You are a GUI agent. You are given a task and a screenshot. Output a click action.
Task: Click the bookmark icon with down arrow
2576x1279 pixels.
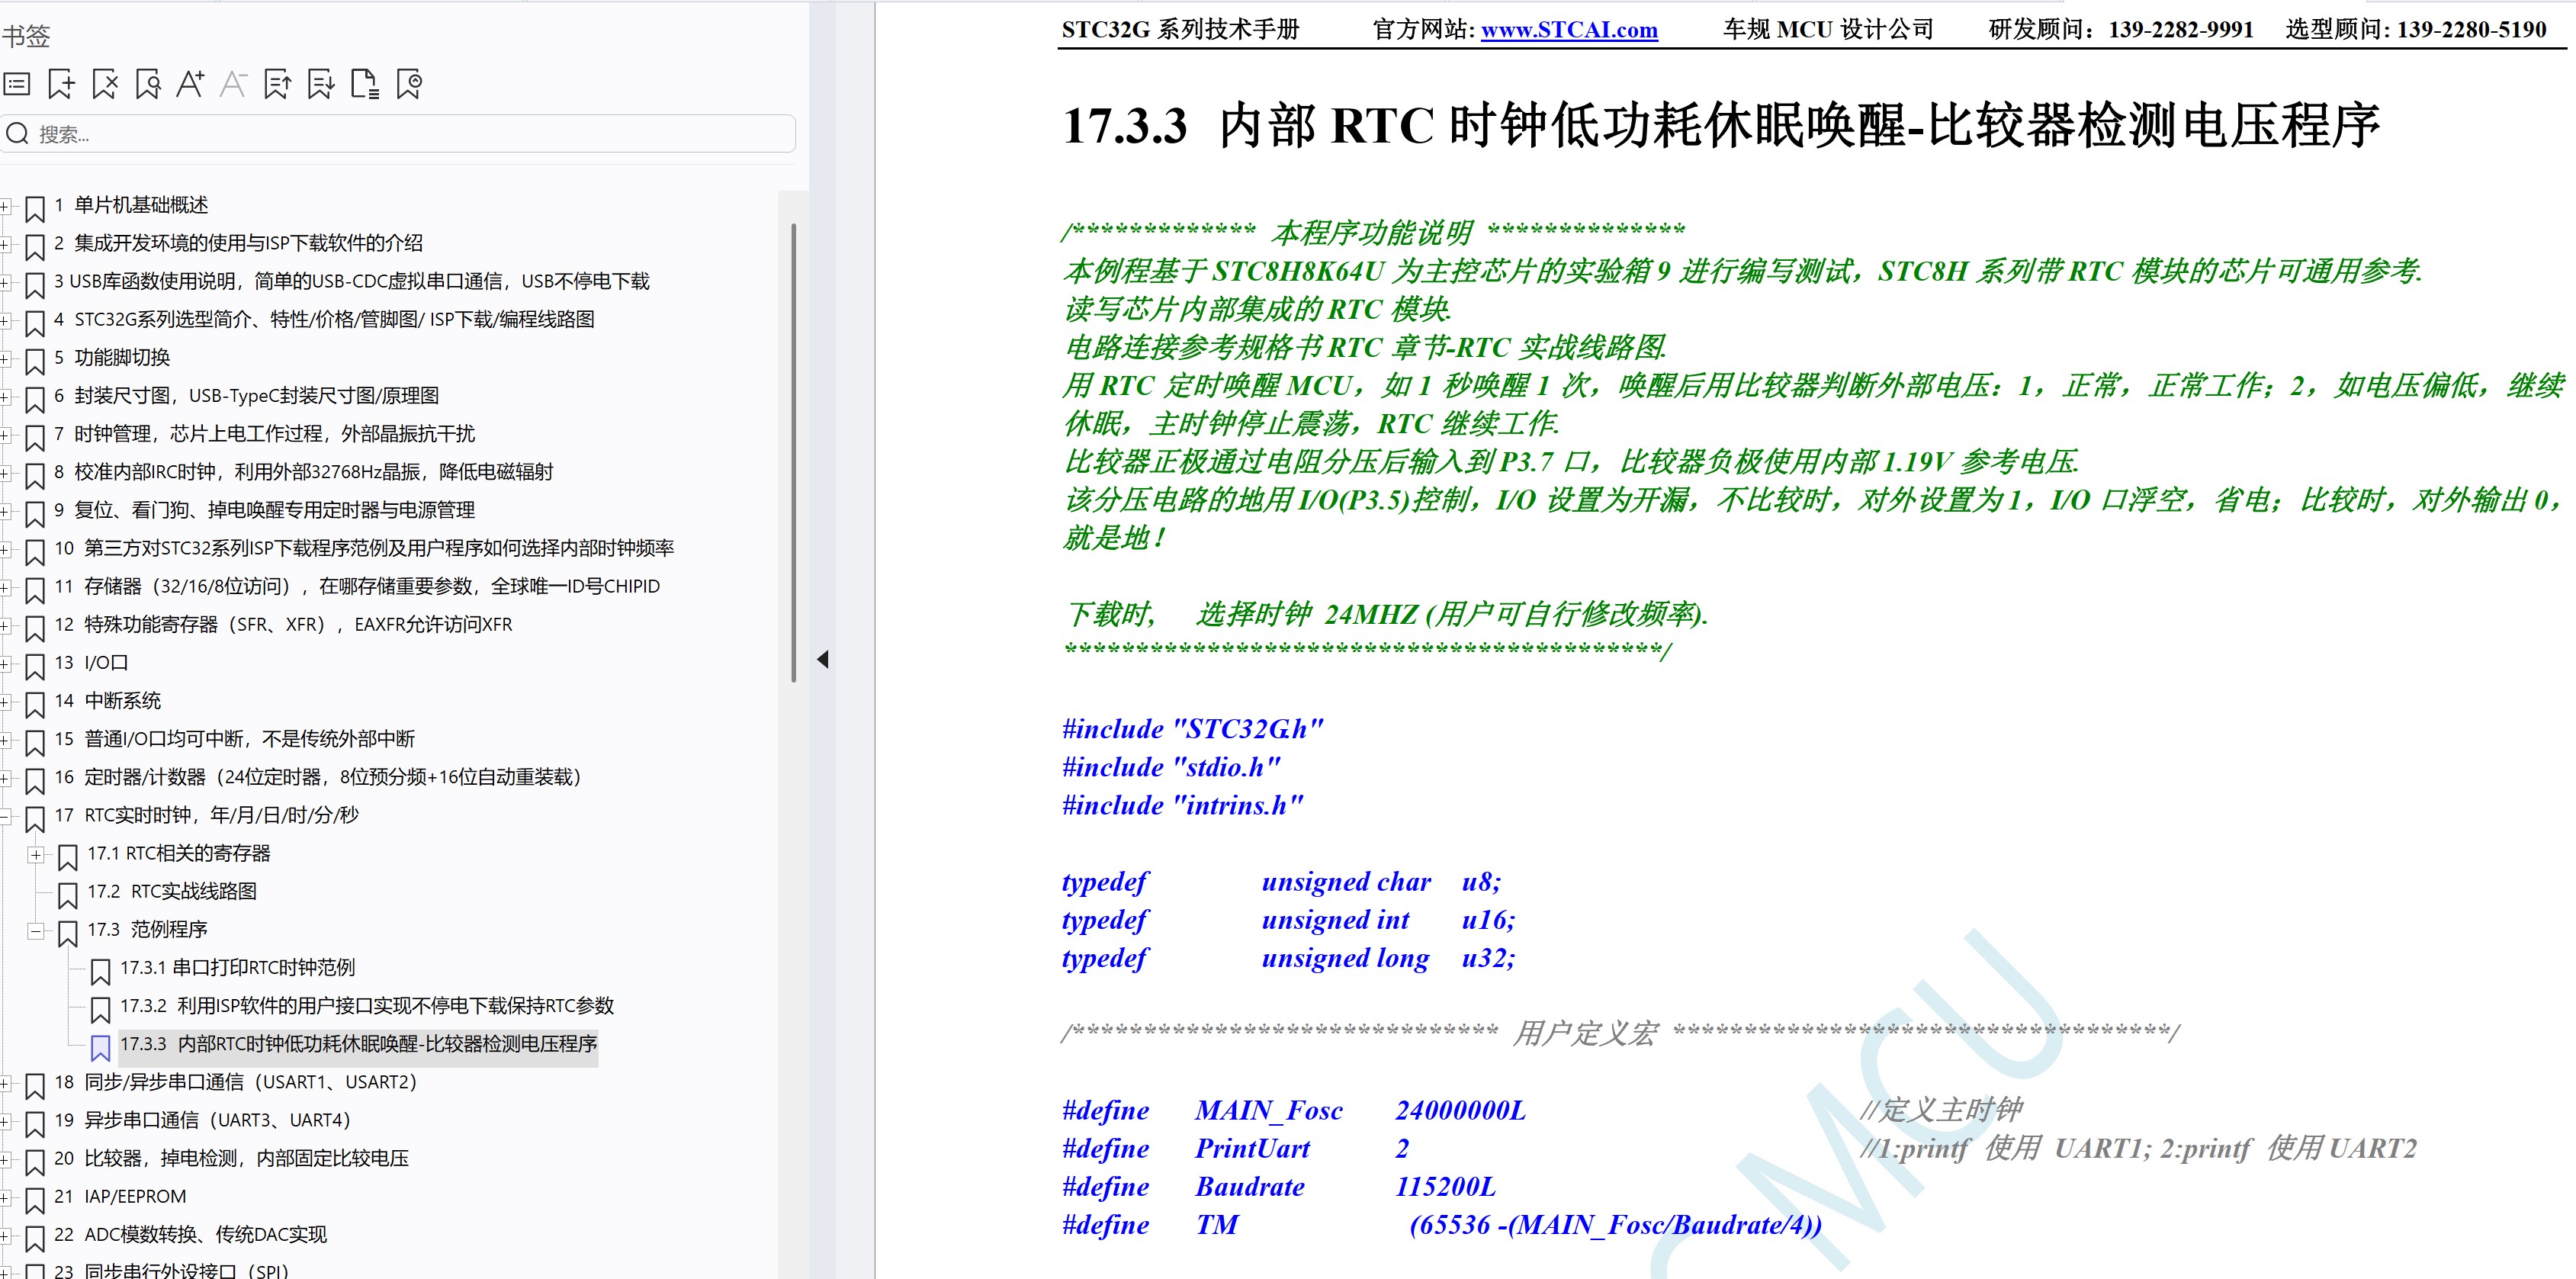point(321,84)
